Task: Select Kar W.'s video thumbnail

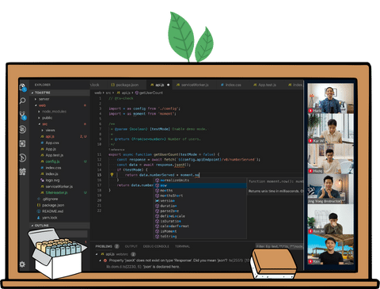Action: [x=330, y=129]
